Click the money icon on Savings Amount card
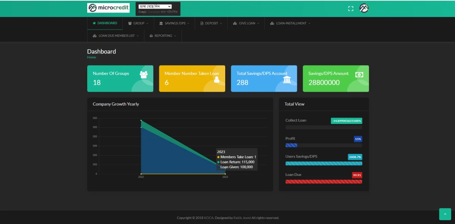Image resolution: width=455 pixels, height=224 pixels. pos(359,75)
